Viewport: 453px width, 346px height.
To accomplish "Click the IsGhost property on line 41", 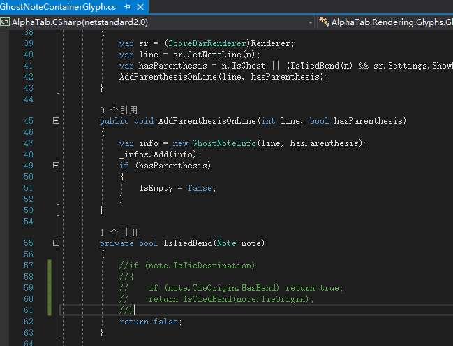I will (x=248, y=66).
